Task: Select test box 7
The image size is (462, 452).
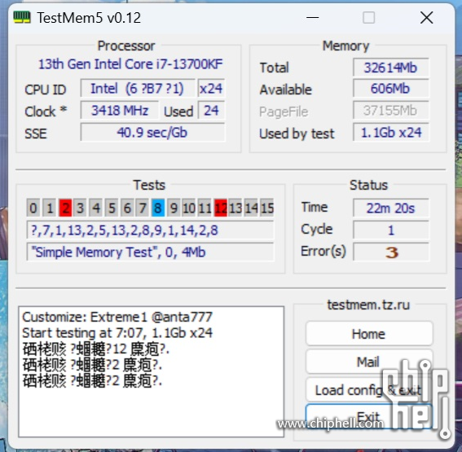Action: [x=143, y=208]
